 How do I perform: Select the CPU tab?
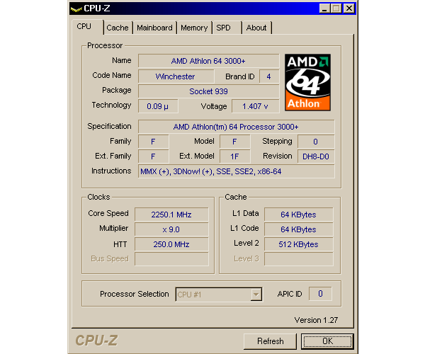pyautogui.click(x=87, y=26)
